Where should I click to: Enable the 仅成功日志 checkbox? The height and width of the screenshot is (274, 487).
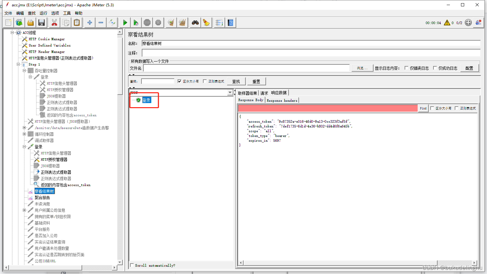(435, 68)
